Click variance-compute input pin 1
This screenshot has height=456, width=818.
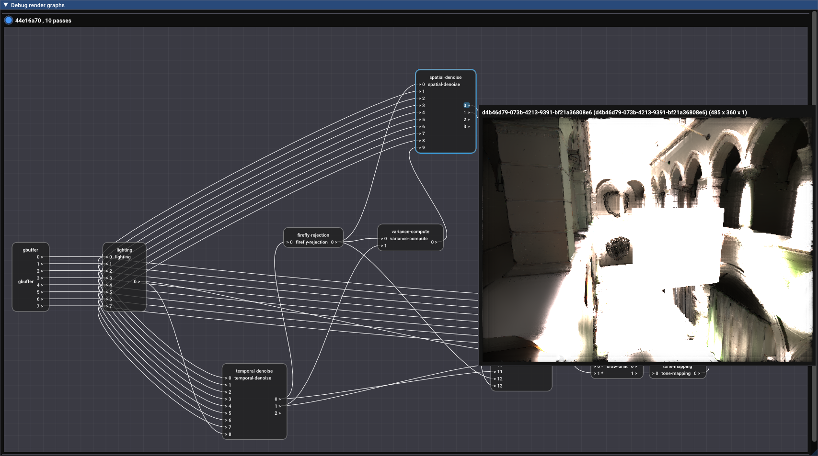[x=384, y=246]
